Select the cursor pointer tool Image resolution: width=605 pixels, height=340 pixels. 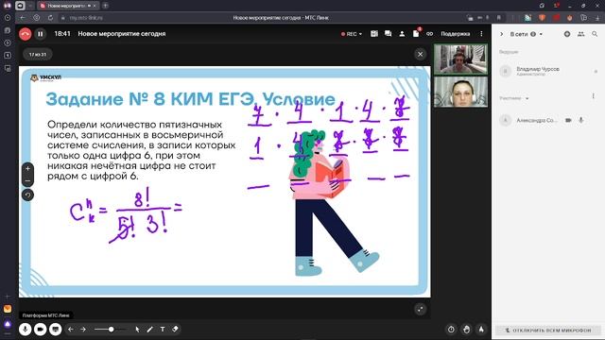point(137,330)
